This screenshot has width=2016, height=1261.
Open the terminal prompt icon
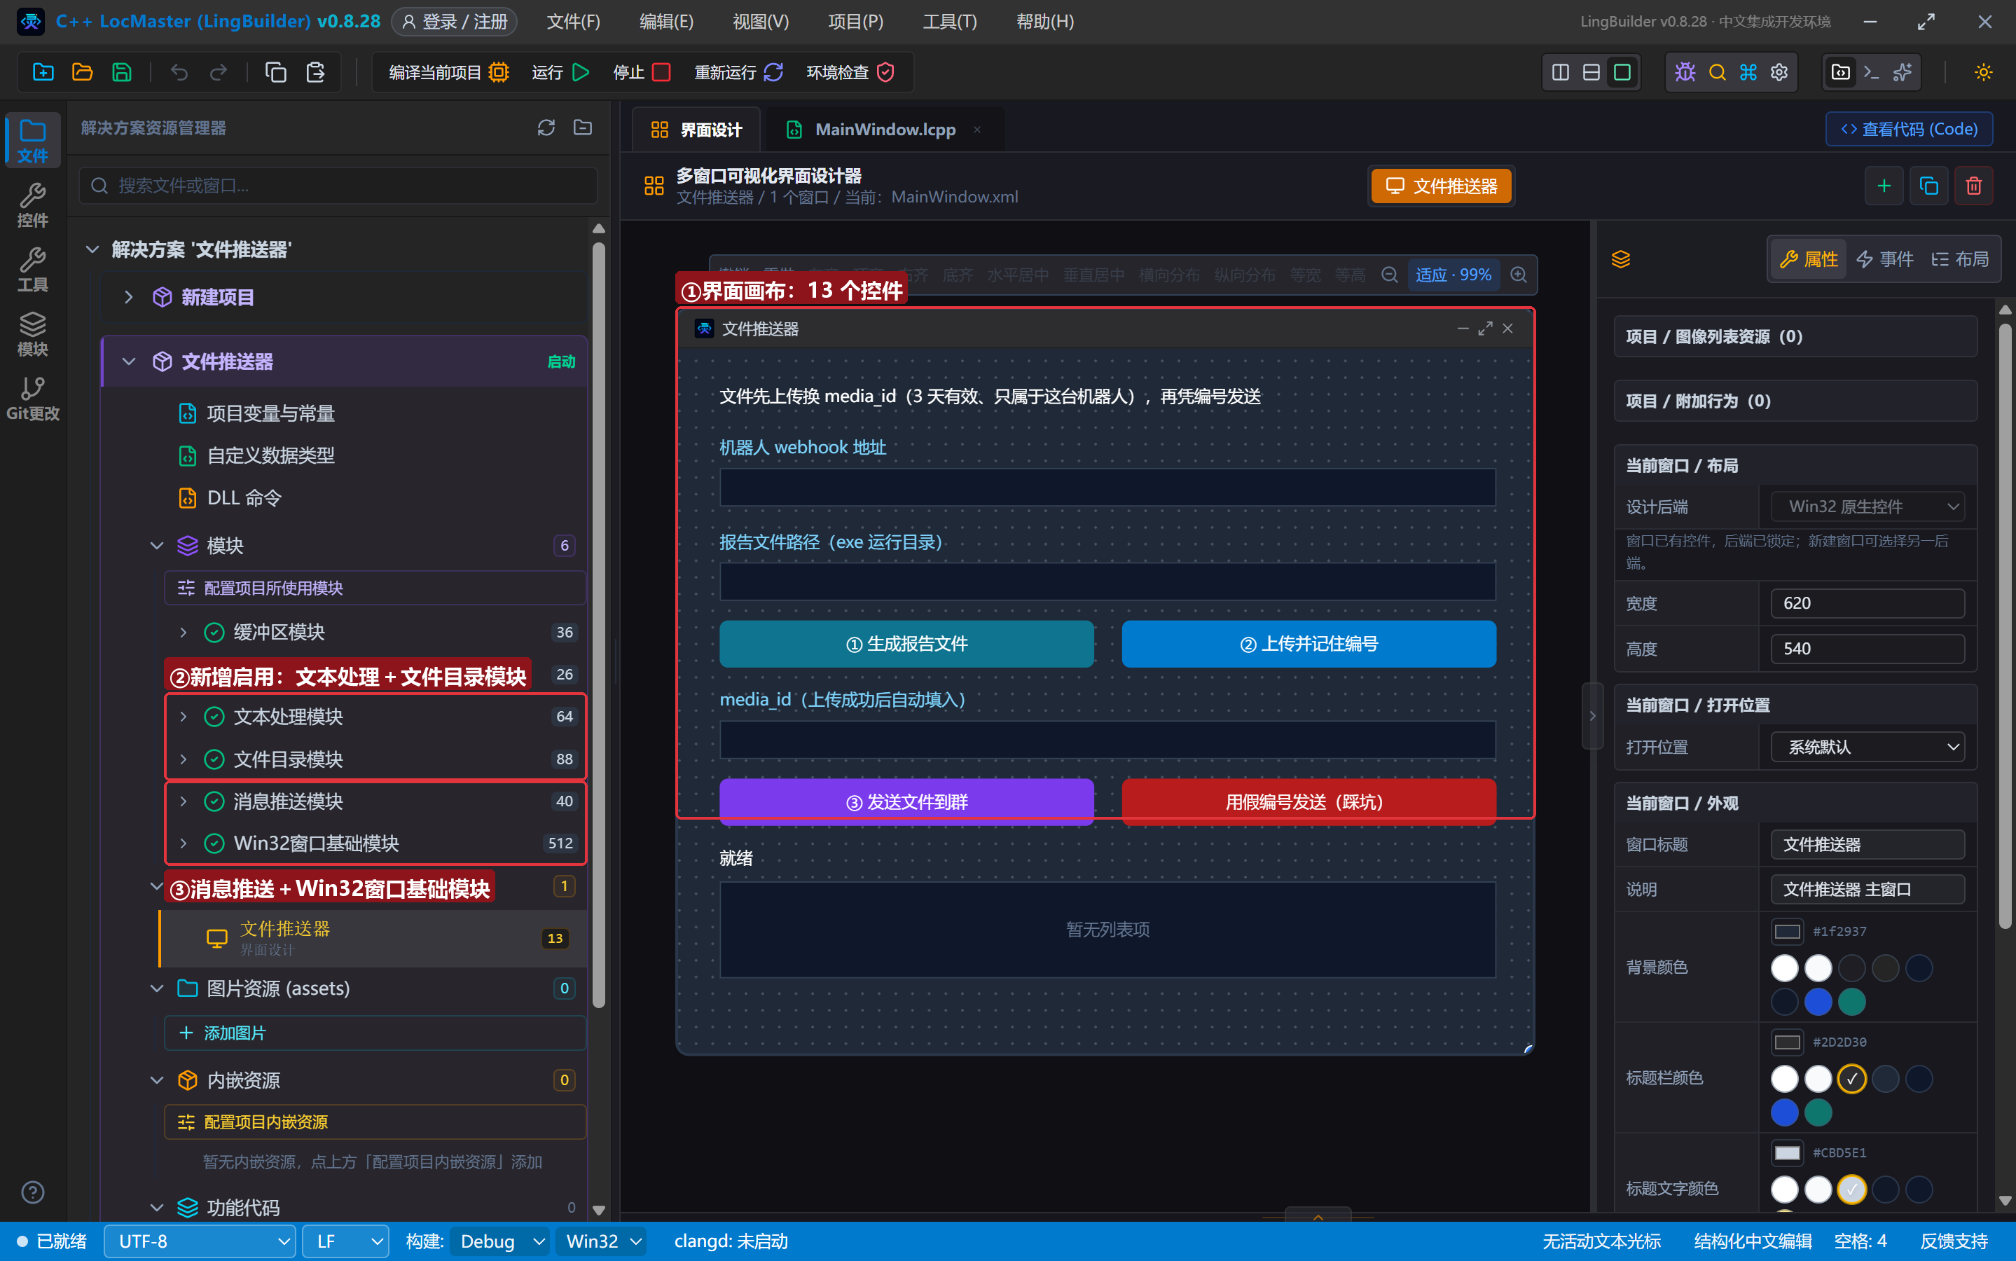[1872, 71]
